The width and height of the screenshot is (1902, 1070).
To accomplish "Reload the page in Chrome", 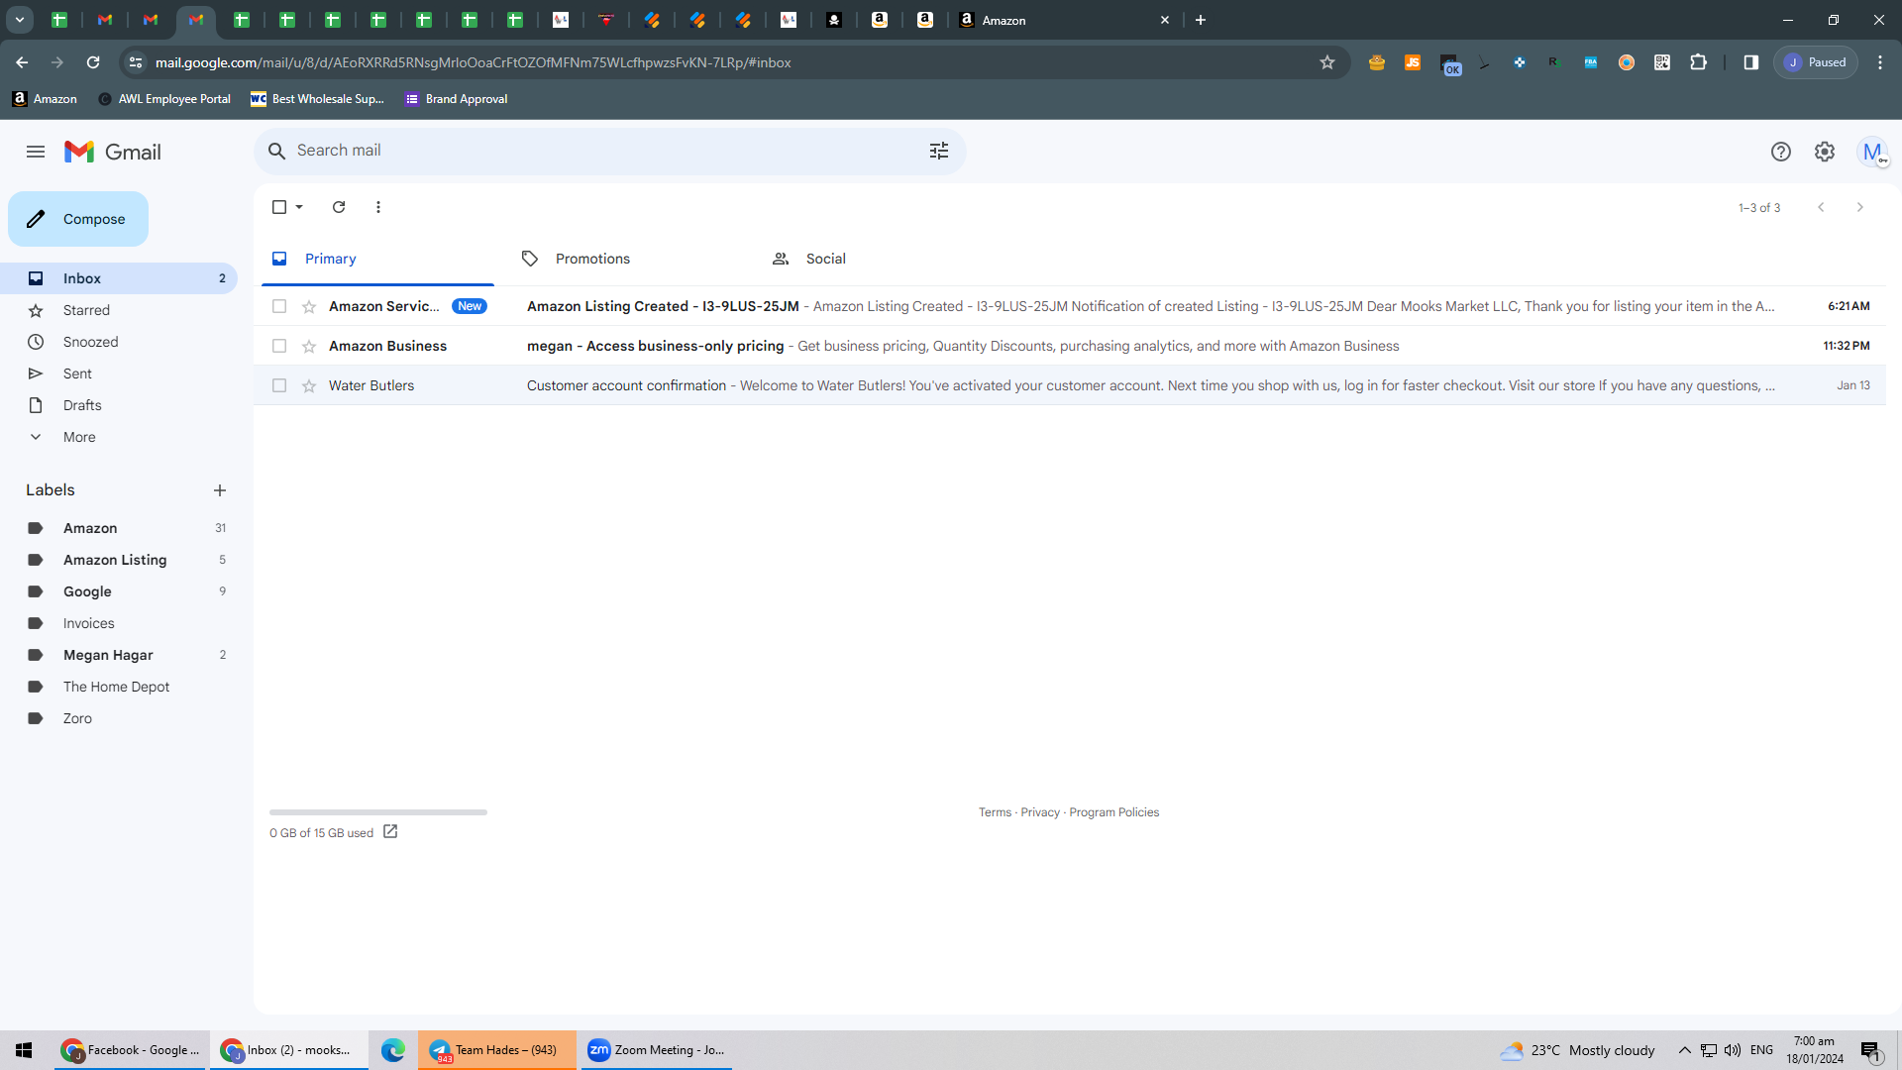I will click(x=93, y=62).
